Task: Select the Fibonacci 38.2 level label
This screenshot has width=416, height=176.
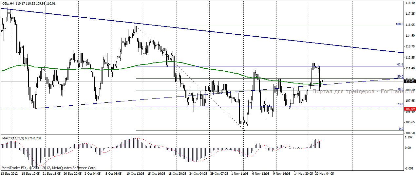Action: [400, 89]
